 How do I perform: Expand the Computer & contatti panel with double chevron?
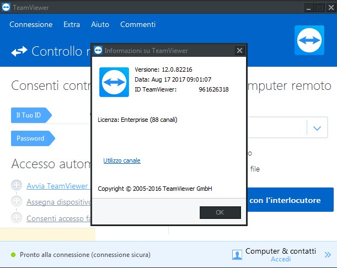pyautogui.click(x=328, y=255)
